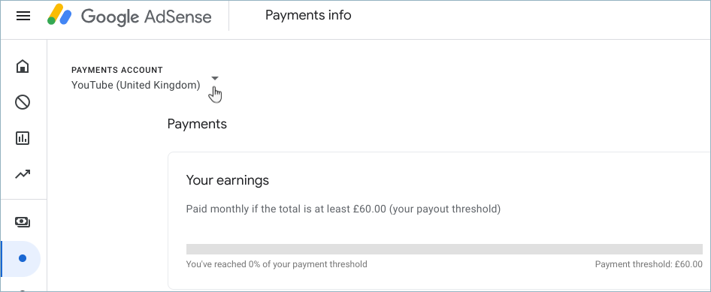Open the Payments money icon in sidebar
The width and height of the screenshot is (711, 292).
(x=23, y=222)
